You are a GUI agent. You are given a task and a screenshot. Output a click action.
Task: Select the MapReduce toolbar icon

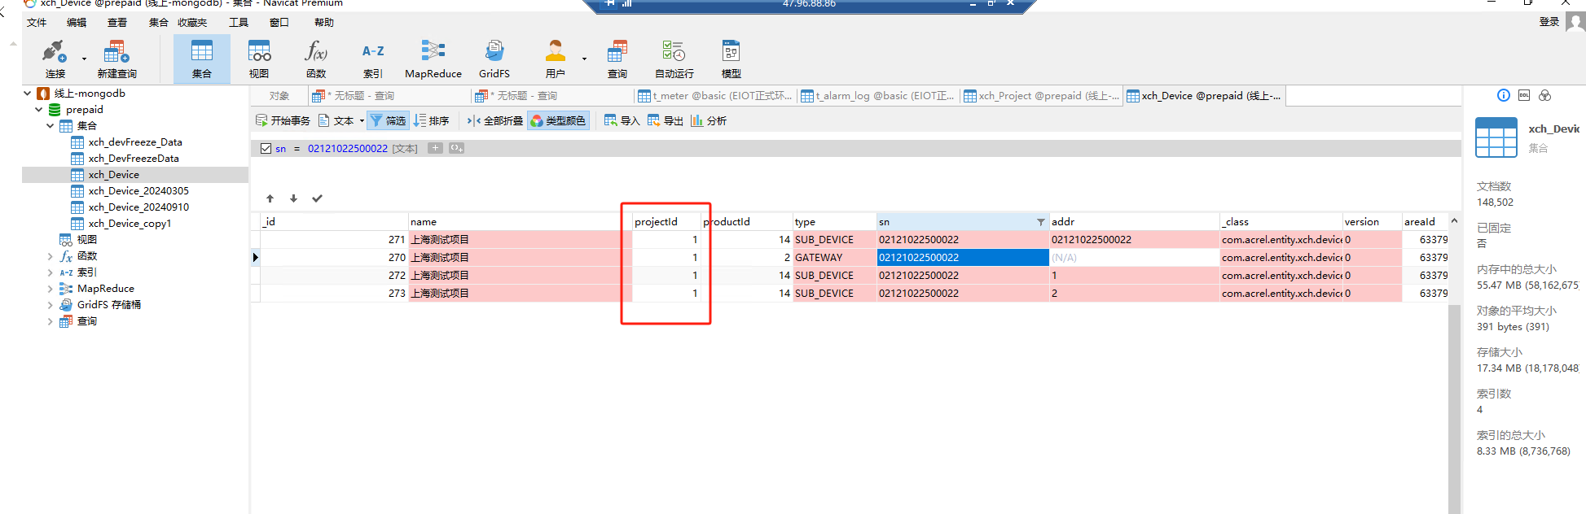pyautogui.click(x=433, y=58)
